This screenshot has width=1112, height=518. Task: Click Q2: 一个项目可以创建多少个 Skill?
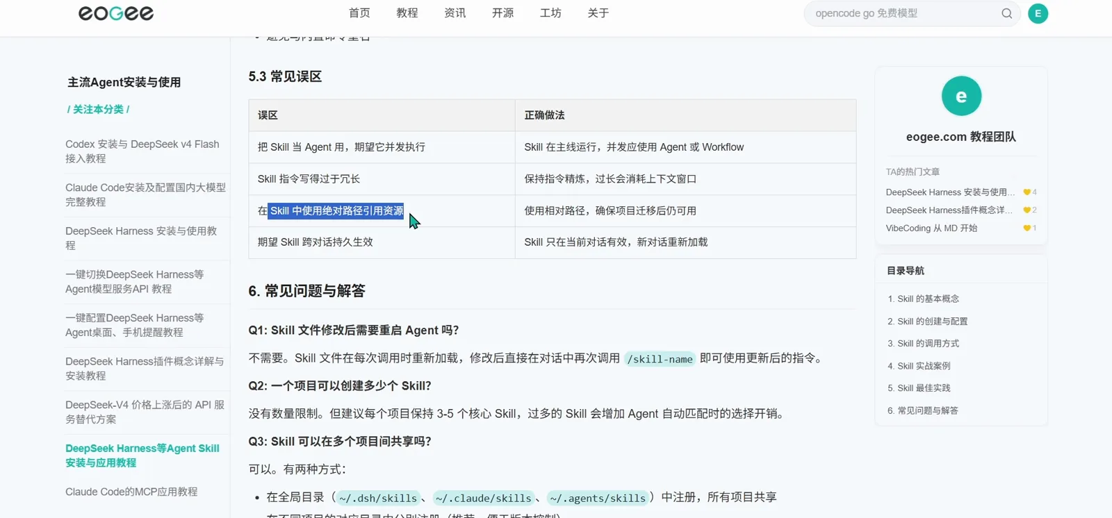click(x=340, y=386)
